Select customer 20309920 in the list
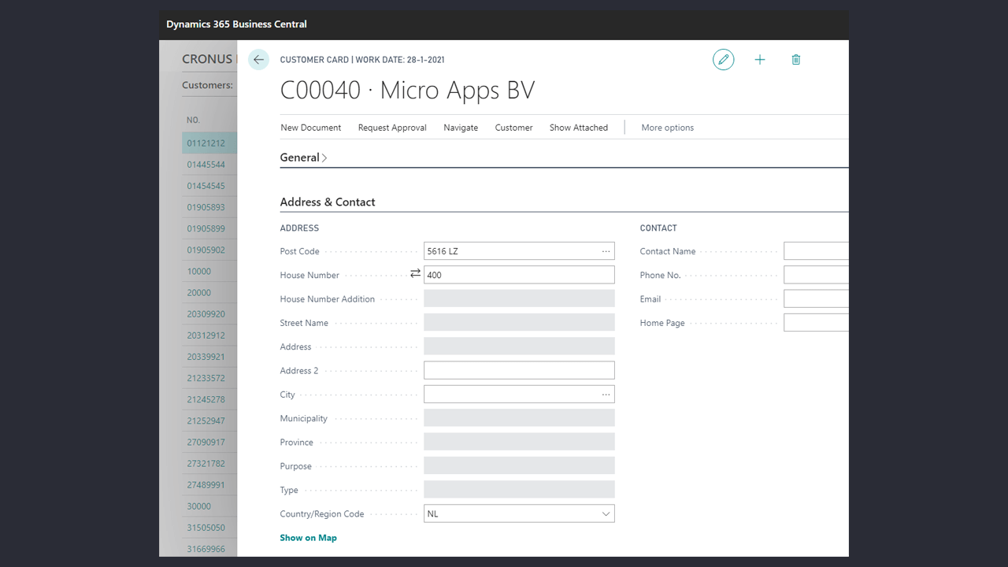Image resolution: width=1008 pixels, height=567 pixels. (x=206, y=313)
